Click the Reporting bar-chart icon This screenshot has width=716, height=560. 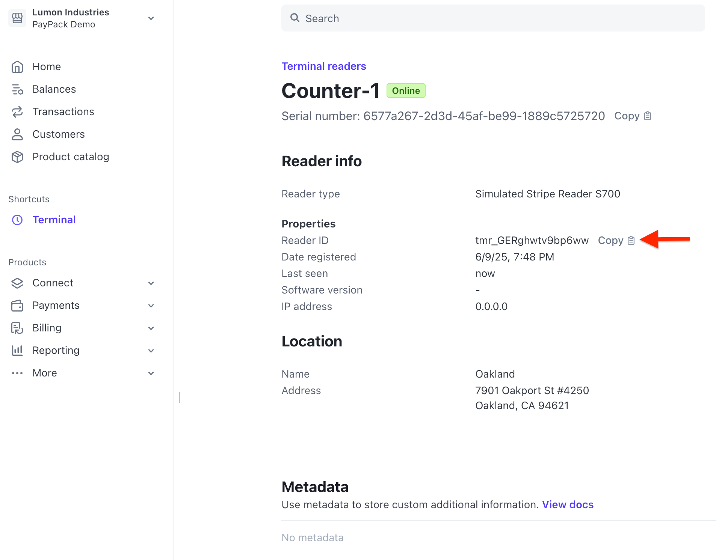17,351
